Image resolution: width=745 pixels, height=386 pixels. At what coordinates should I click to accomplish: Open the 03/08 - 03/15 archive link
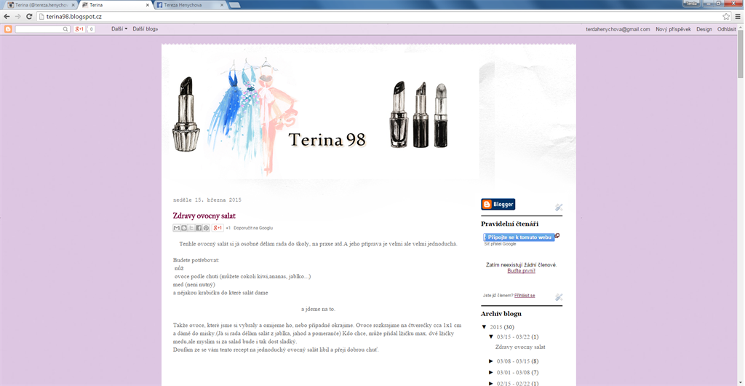pos(514,361)
